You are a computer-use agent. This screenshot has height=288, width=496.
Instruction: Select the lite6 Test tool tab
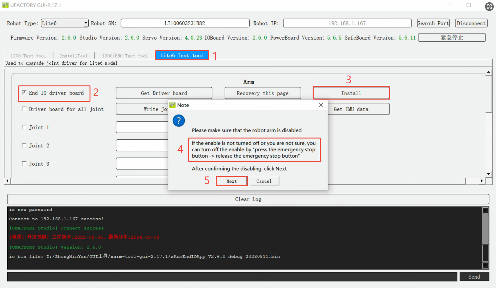click(x=182, y=55)
